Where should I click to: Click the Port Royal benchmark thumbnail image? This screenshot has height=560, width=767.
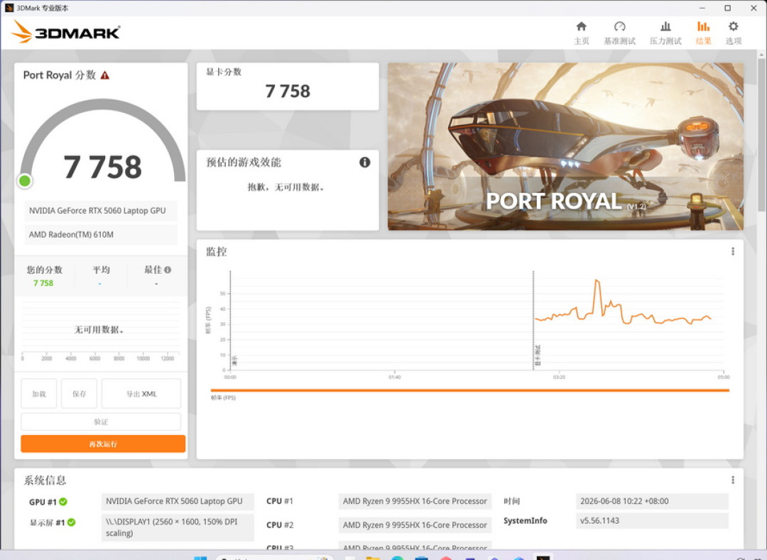tap(565, 146)
